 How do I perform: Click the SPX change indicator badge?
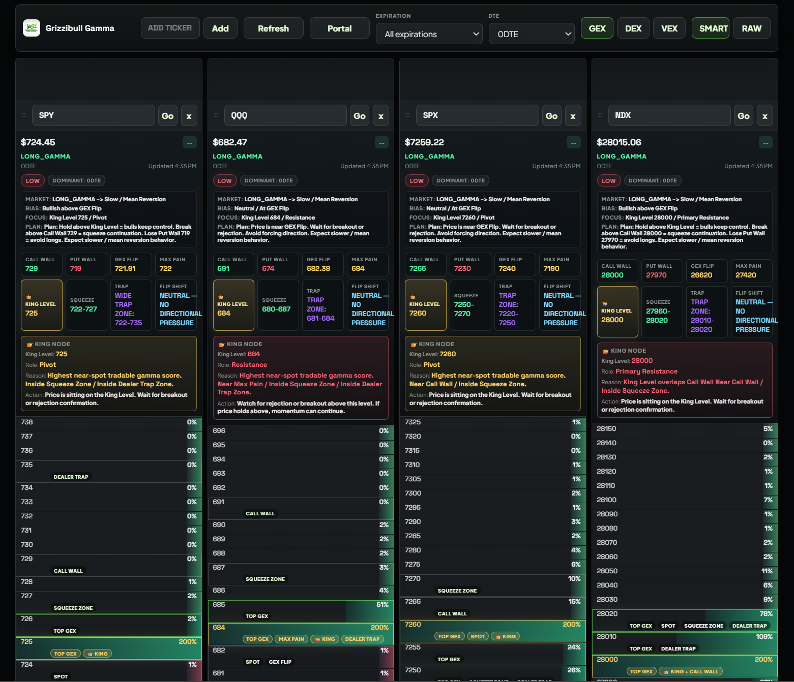tap(574, 142)
